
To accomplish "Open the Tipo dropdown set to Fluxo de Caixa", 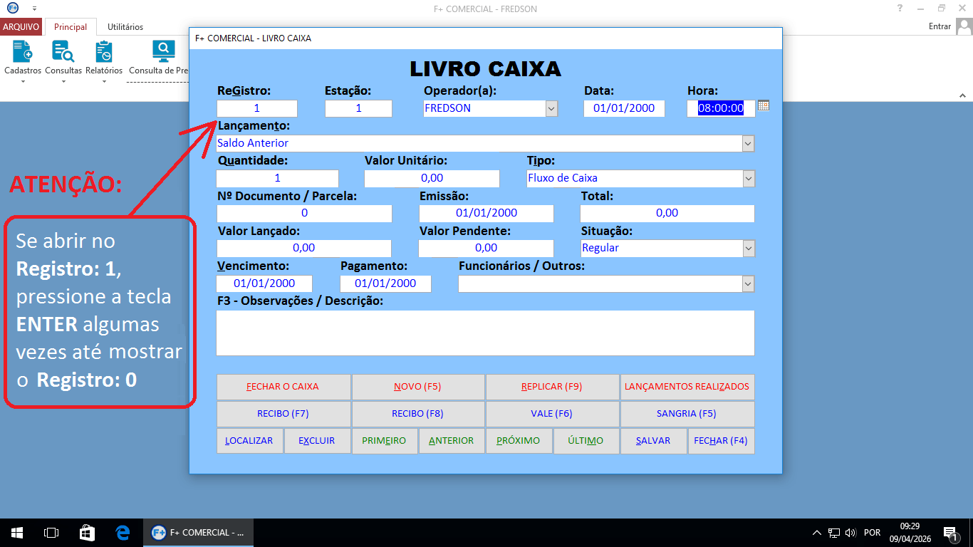I will point(747,178).
